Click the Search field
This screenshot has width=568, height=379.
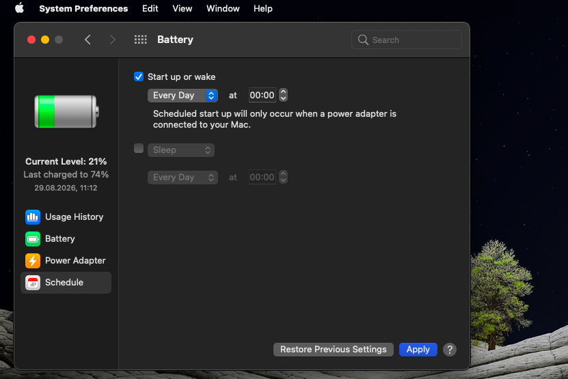coord(407,40)
